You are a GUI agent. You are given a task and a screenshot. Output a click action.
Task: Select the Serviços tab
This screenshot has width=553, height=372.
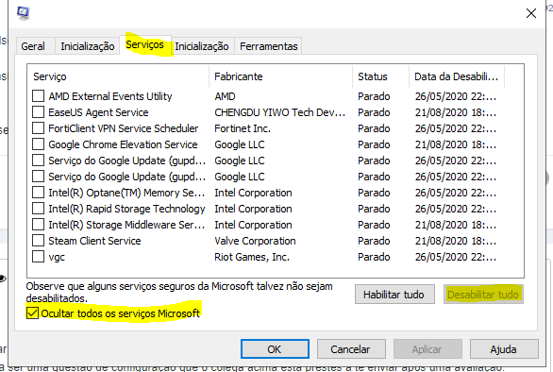[145, 44]
